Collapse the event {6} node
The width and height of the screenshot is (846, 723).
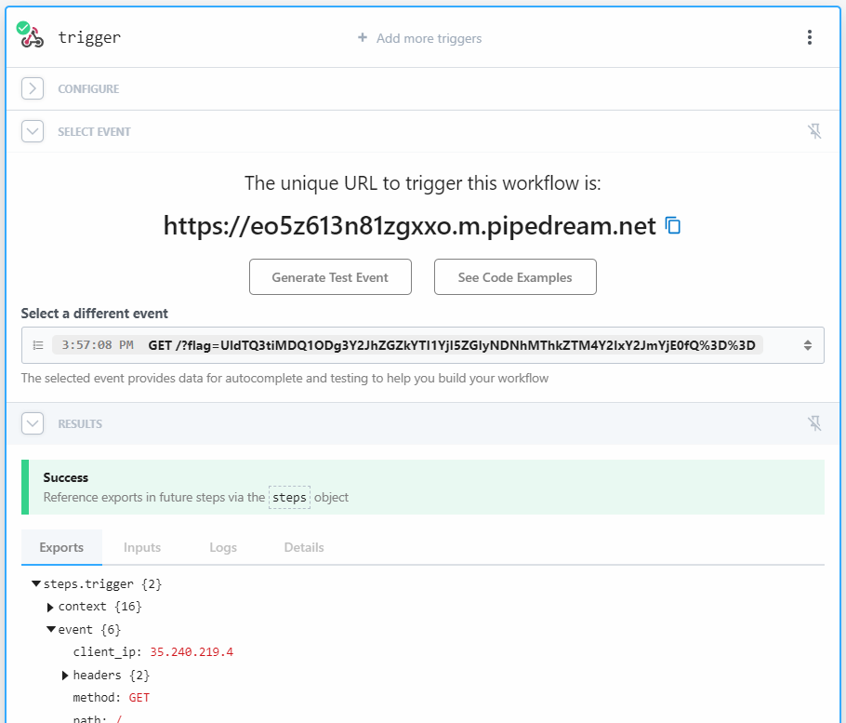[x=51, y=629]
